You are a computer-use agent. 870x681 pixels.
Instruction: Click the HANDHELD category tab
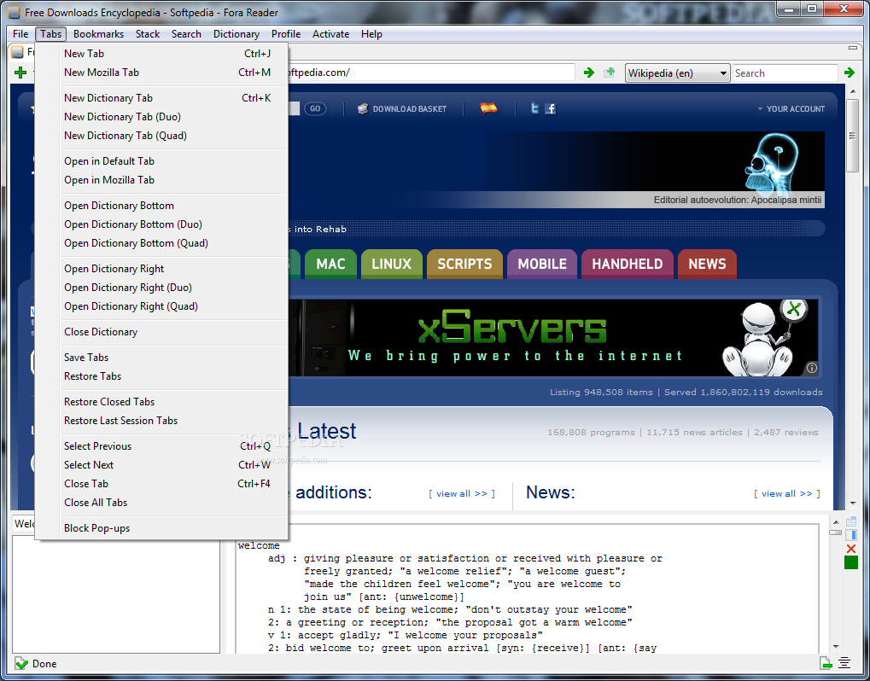627,264
